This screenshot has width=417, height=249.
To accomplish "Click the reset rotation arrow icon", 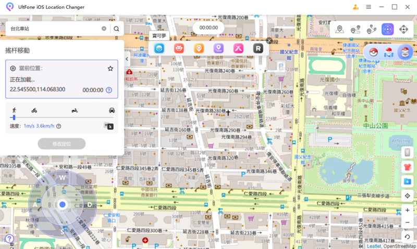I will pos(407,237).
